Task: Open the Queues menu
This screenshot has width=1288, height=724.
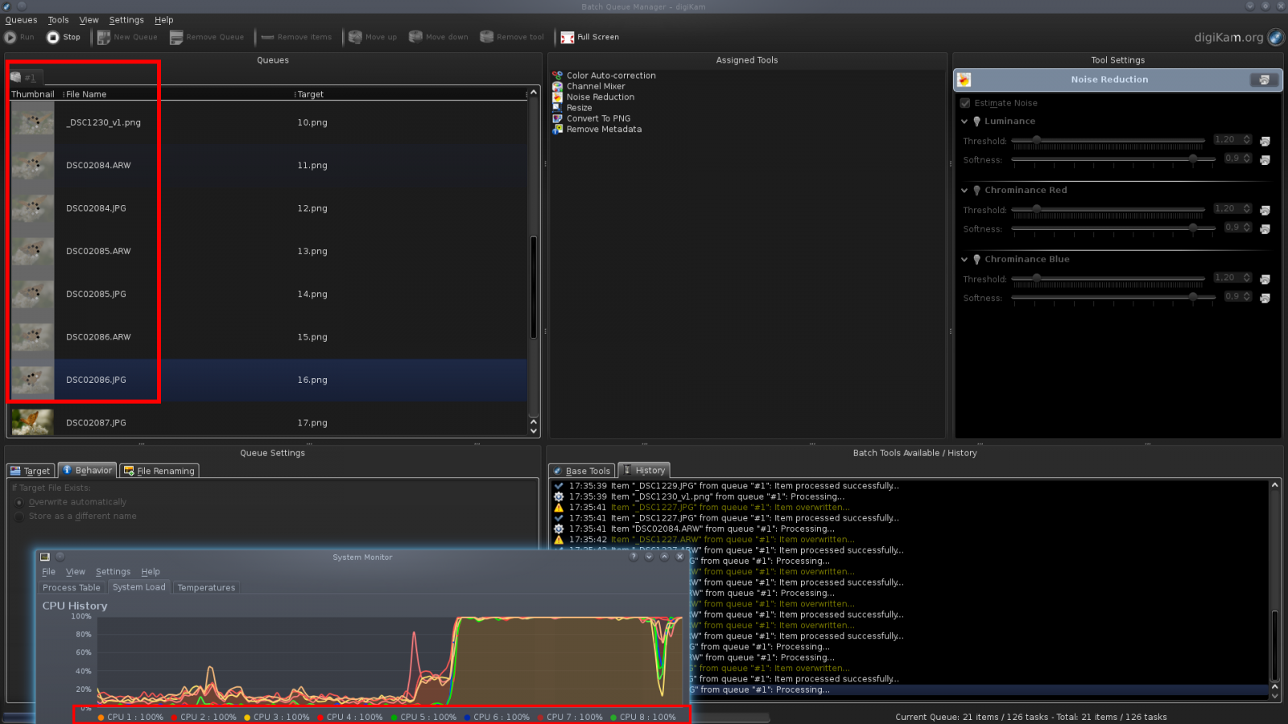Action: (x=21, y=19)
